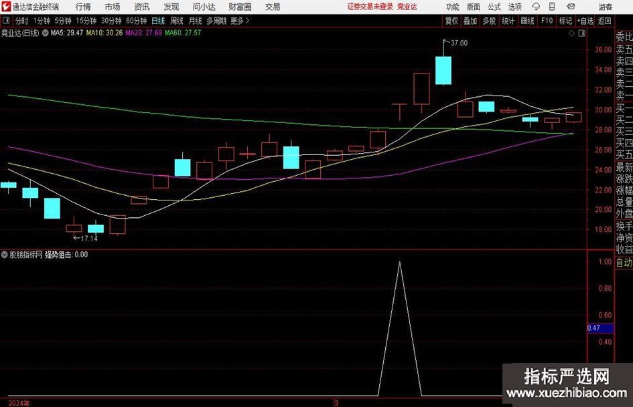The height and width of the screenshot is (407, 633).
Task: Toggle the left sidebar panel icon
Action: [6, 21]
